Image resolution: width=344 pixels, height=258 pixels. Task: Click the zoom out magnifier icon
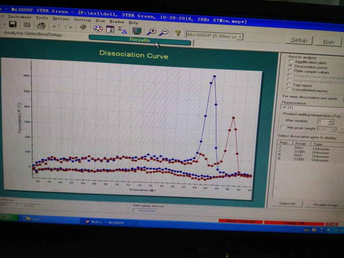164,32
